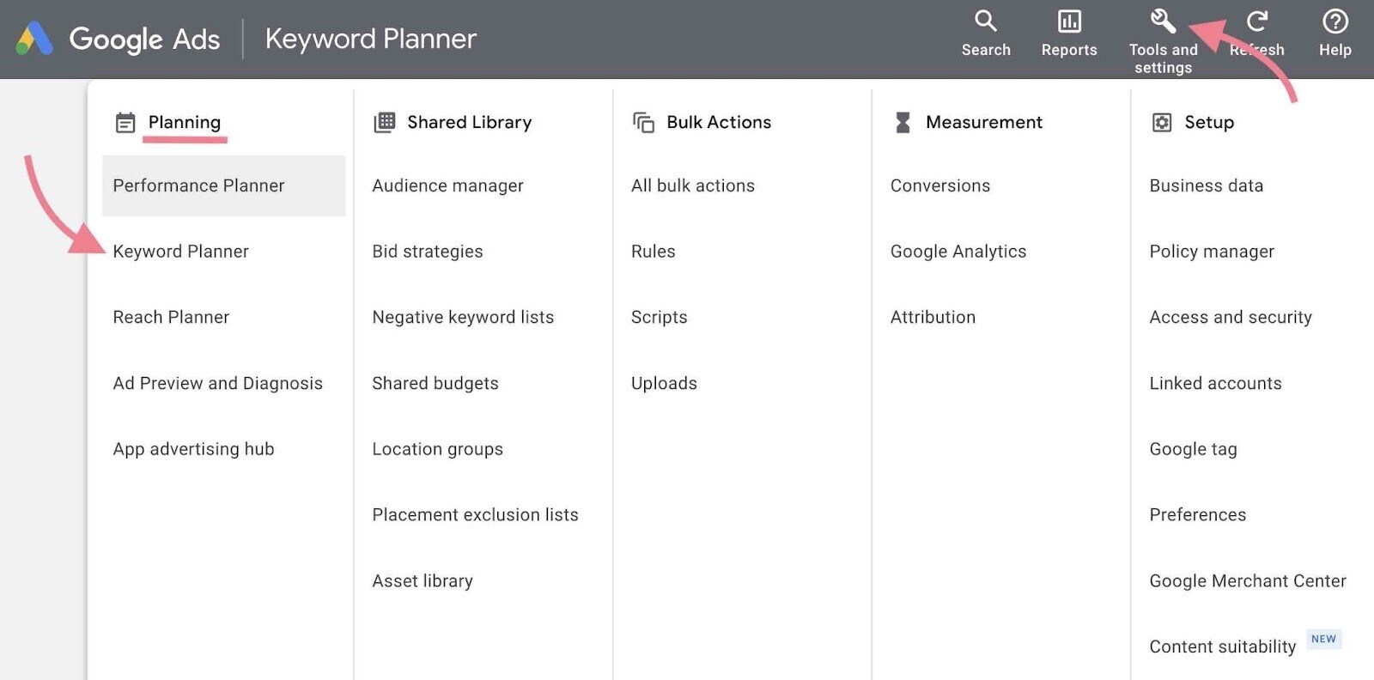Select Content suitability with the NEW badge

point(1221,647)
